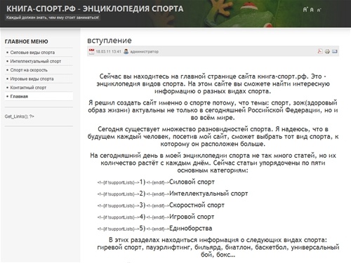This screenshot has width=351, height=263.
Task: Click list entry Единоборства
Action: (190, 228)
